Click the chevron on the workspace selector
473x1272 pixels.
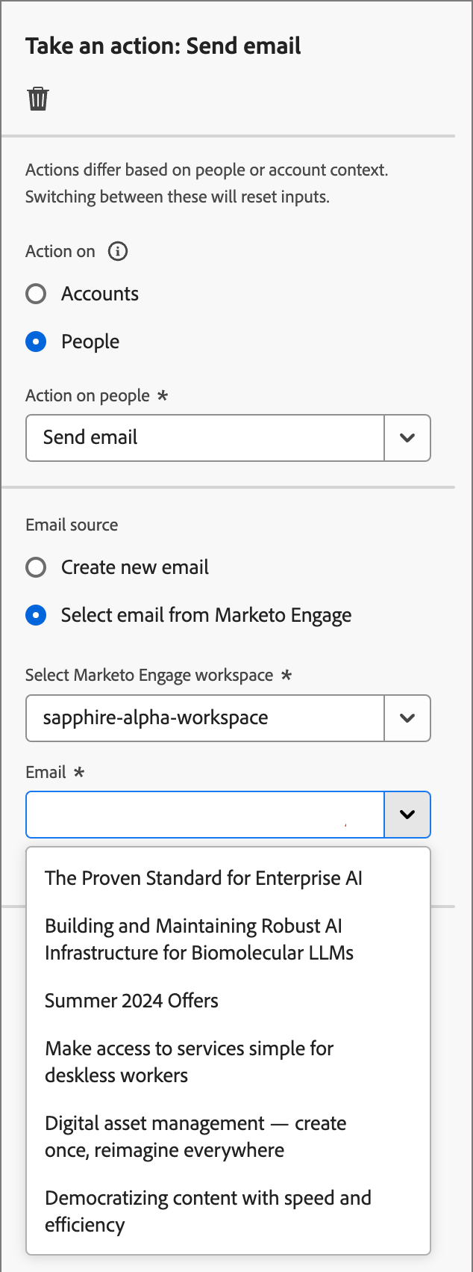tap(407, 718)
